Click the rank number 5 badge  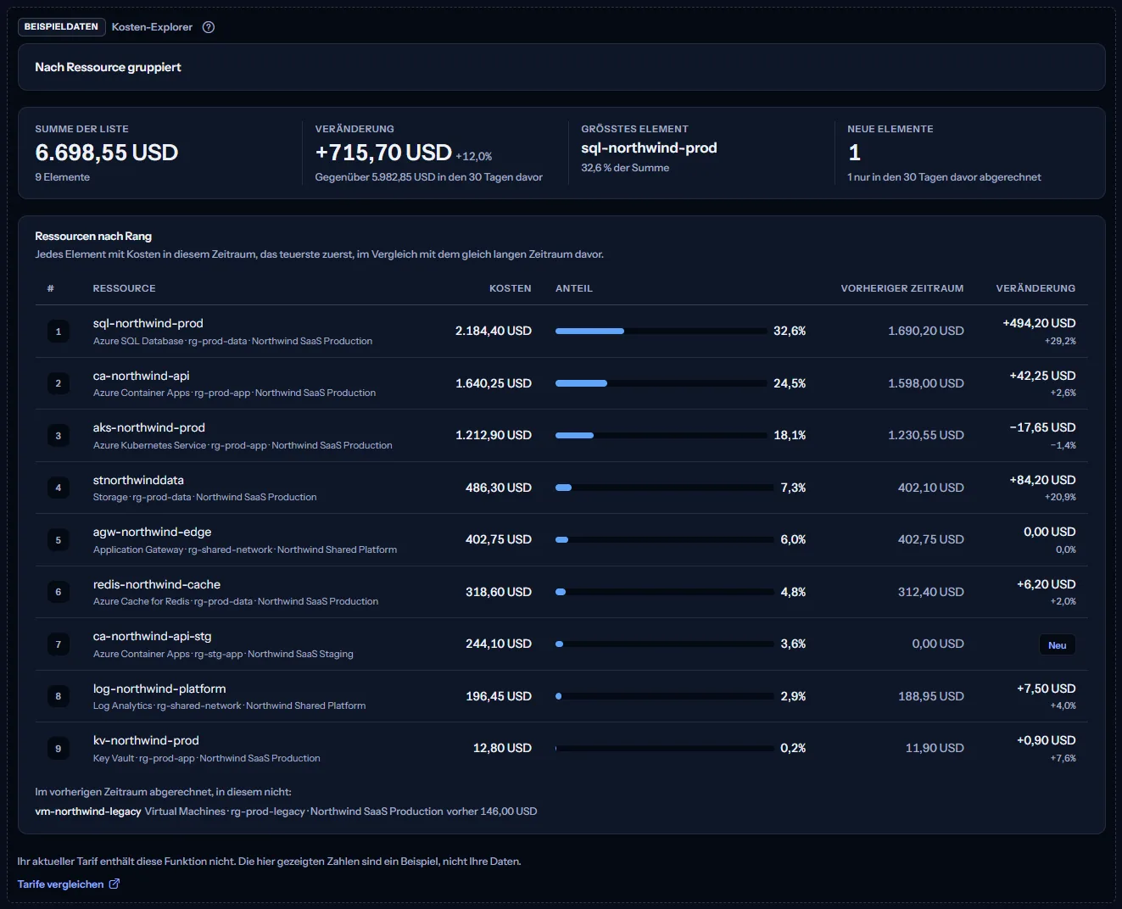(x=59, y=540)
